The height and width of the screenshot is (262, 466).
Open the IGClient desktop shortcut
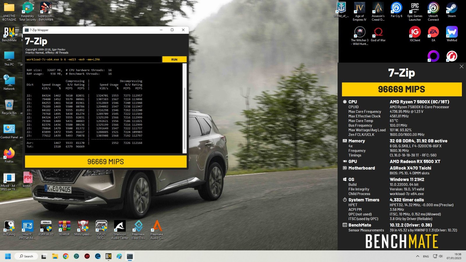coord(415,34)
